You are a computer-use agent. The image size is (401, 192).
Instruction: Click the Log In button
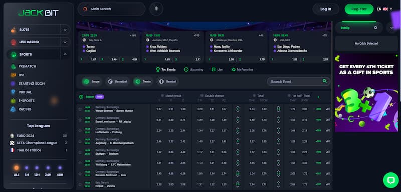(x=326, y=9)
